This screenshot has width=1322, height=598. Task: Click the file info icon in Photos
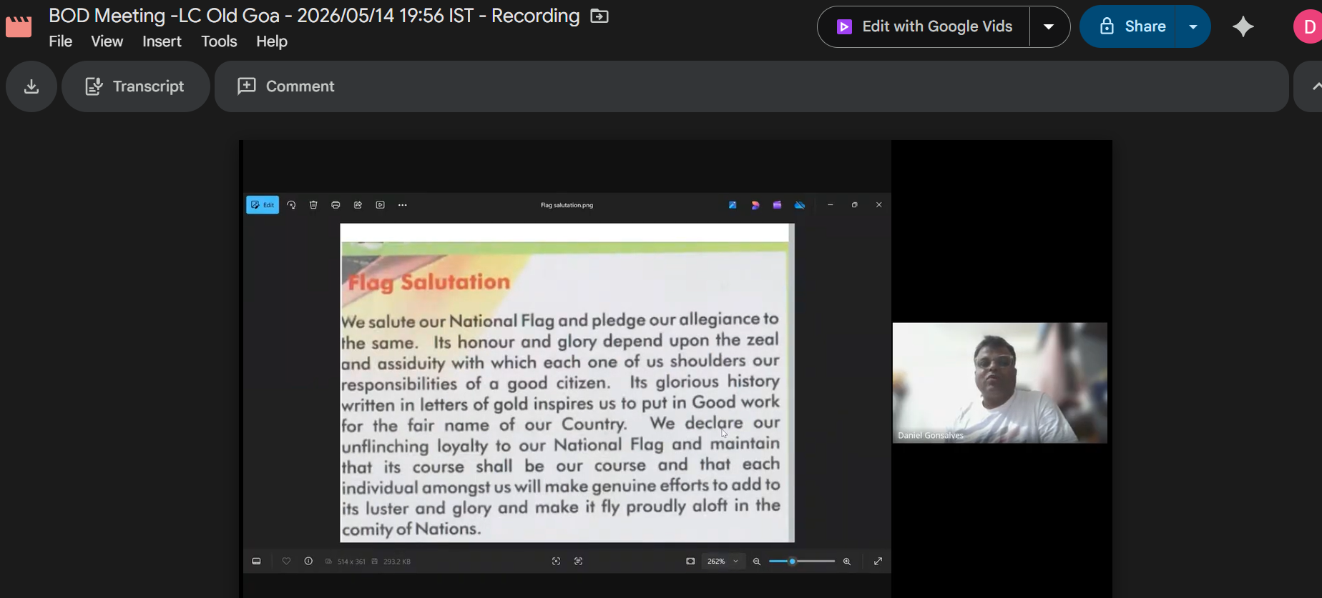(308, 562)
